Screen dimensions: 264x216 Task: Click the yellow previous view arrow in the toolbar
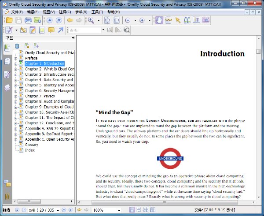(70, 20)
